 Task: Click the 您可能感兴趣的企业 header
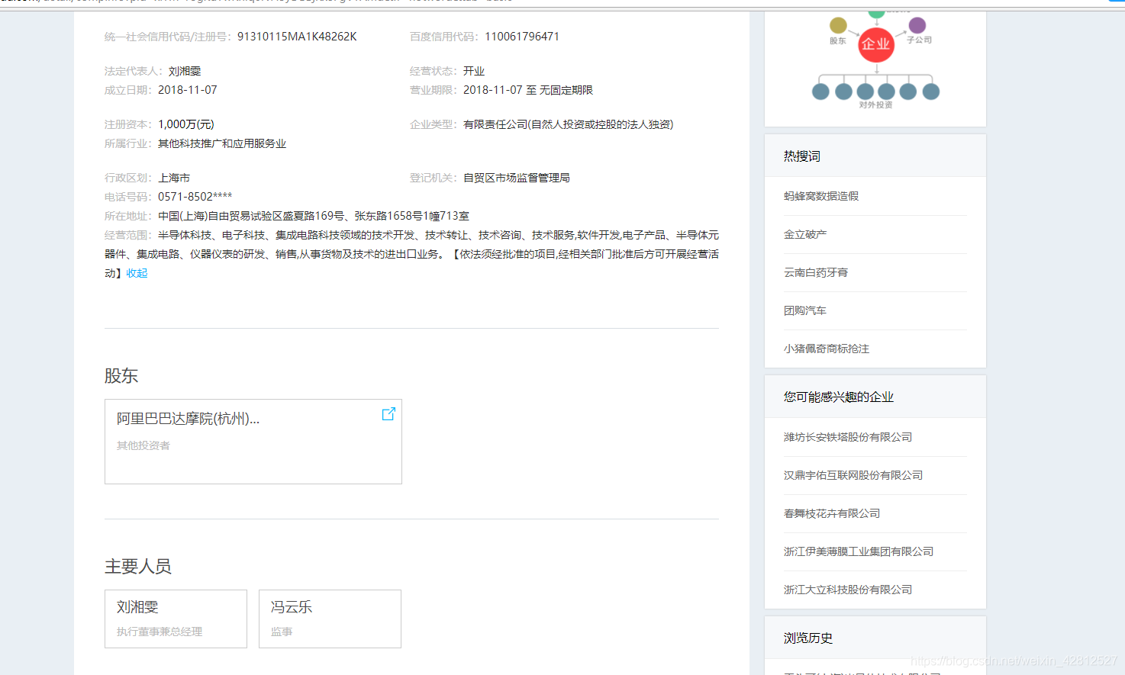pyautogui.click(x=875, y=397)
